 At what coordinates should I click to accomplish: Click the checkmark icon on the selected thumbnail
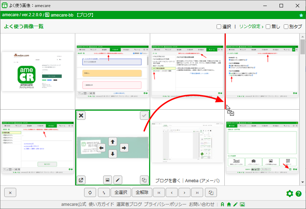click(x=144, y=116)
